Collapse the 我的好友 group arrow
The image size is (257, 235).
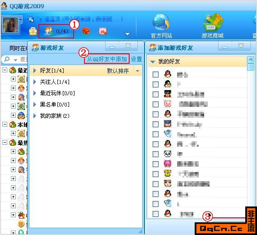[x=153, y=62]
